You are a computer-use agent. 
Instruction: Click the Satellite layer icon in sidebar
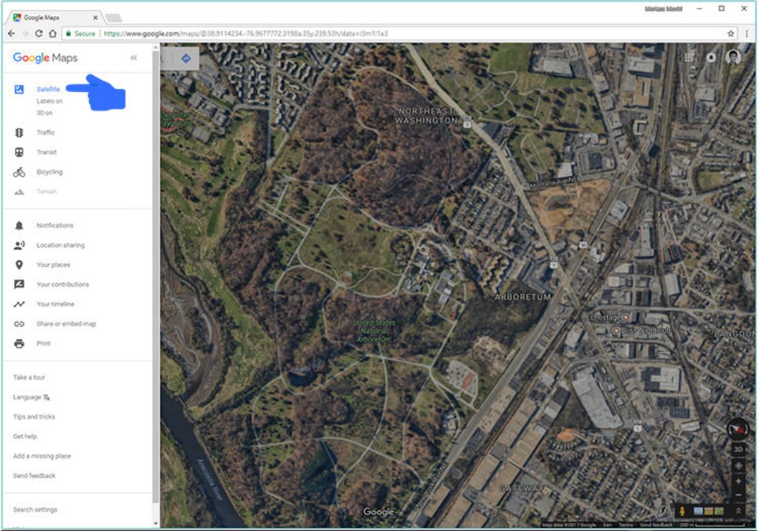tap(19, 90)
